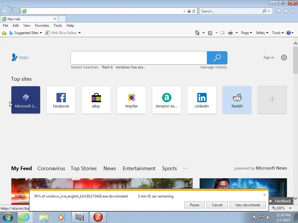Open the File menu
Screen dimensions: 298x223
(6, 26)
